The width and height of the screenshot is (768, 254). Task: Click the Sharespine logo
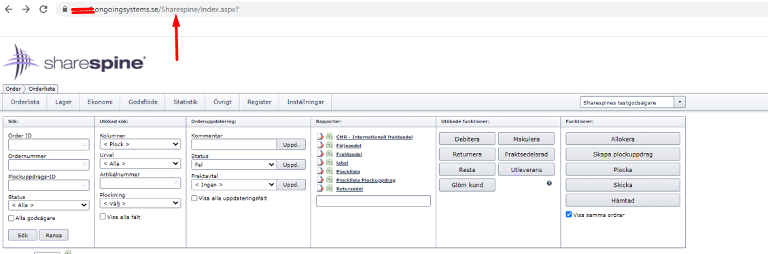tap(74, 62)
